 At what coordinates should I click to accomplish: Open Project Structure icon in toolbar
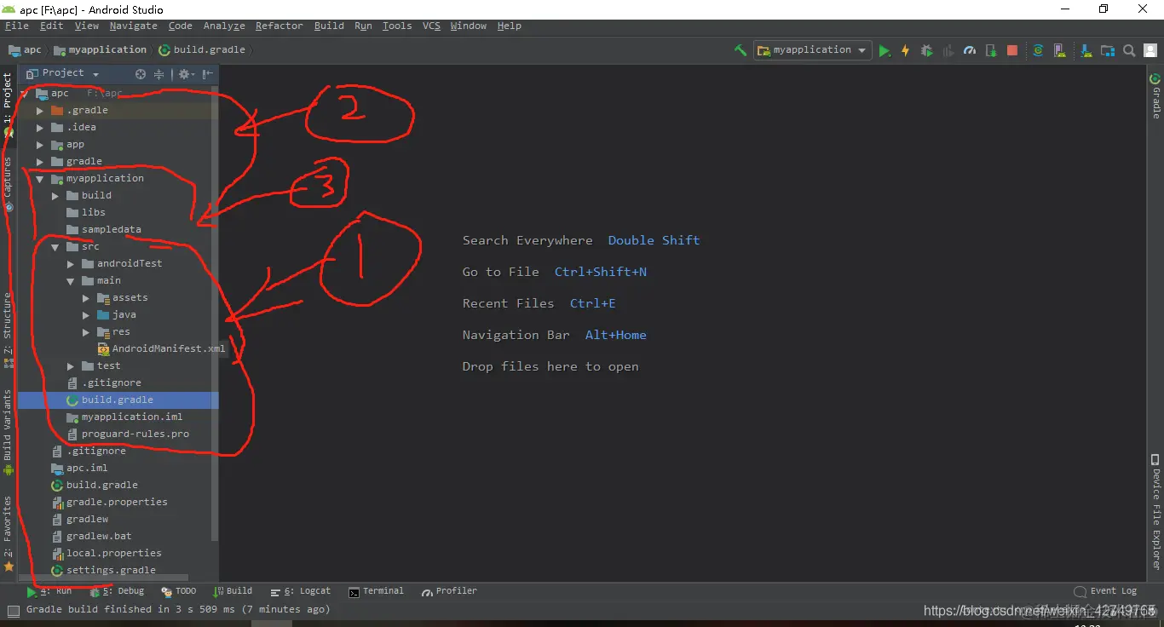tap(1107, 50)
